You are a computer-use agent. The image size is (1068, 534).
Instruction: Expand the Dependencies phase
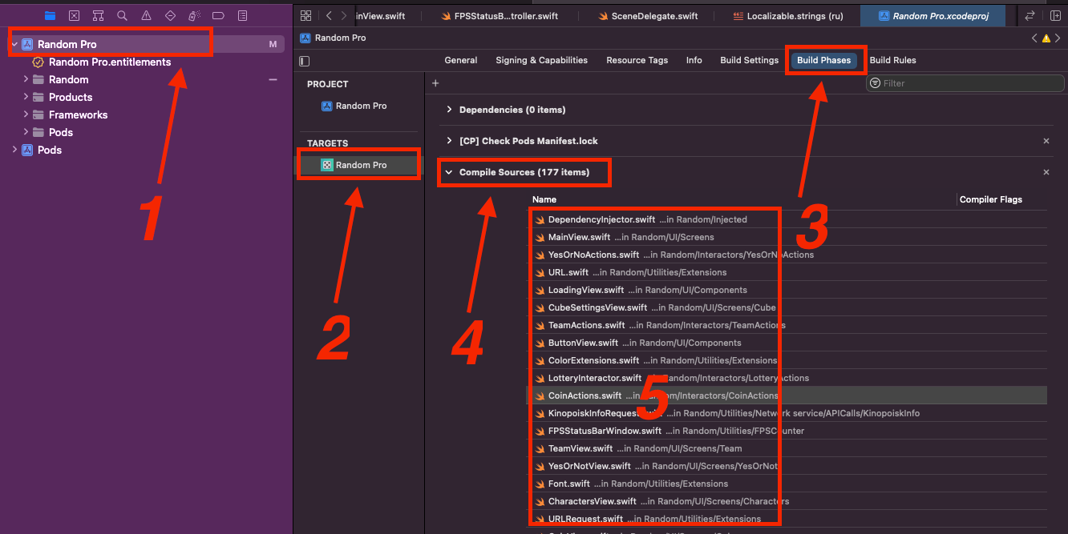[x=449, y=110]
